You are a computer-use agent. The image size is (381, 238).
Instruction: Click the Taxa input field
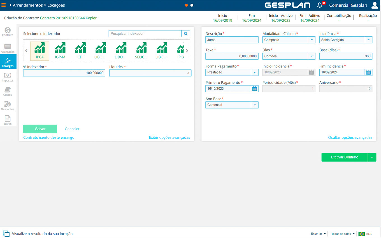tap(232, 56)
